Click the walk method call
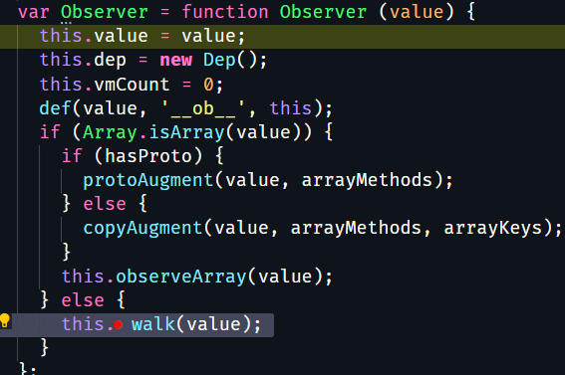The width and height of the screenshot is (565, 375). [153, 324]
